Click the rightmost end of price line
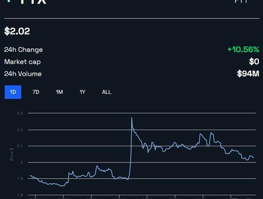Screen dimensions: 263x199 [x=254, y=157]
